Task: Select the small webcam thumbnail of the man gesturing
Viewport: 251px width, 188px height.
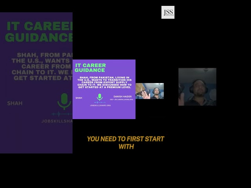Action: (x=150, y=91)
